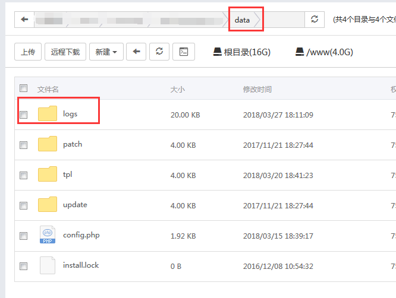The width and height of the screenshot is (396, 298).
Task: Toggle the select-all checkbox in header
Action: pos(24,88)
